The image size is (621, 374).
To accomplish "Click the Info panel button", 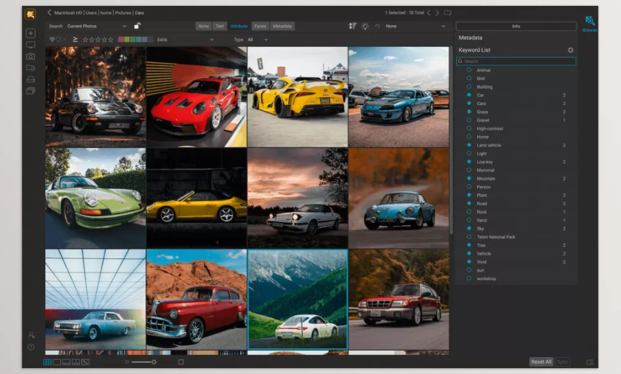I will tap(516, 26).
